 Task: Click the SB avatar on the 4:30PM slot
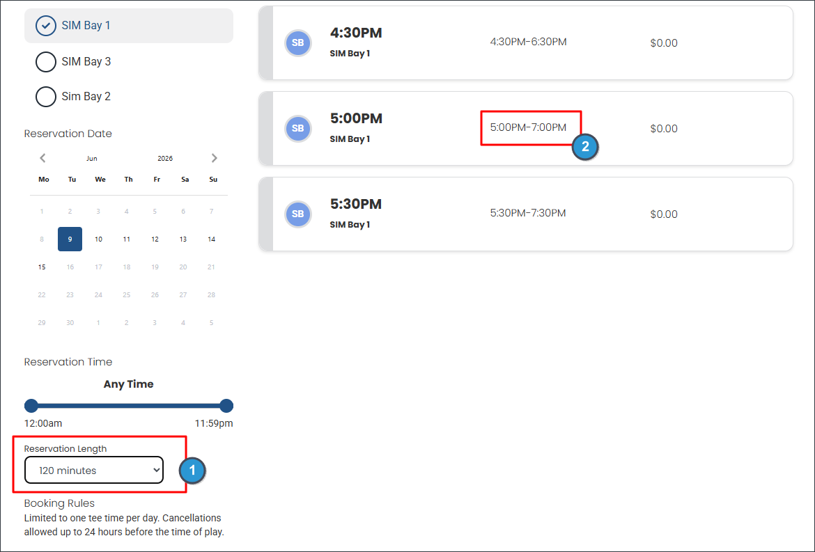[x=298, y=43]
